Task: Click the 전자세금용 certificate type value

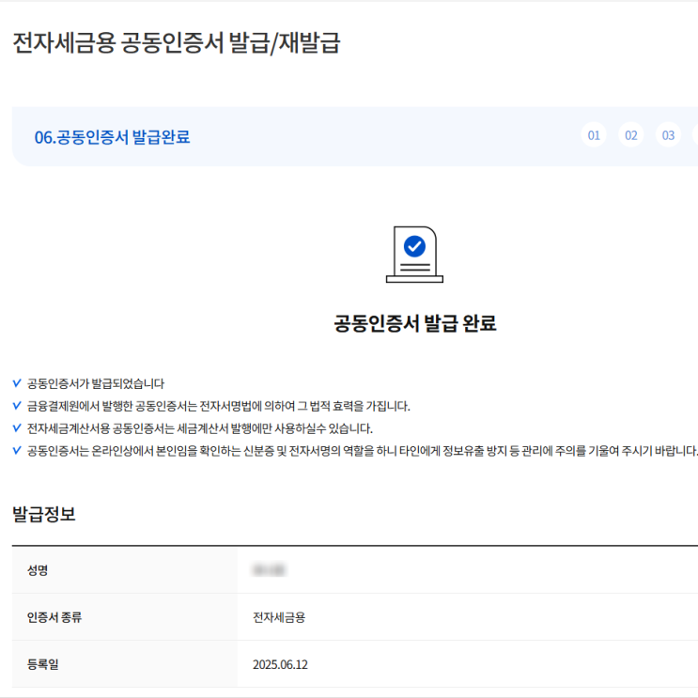Action: point(279,617)
